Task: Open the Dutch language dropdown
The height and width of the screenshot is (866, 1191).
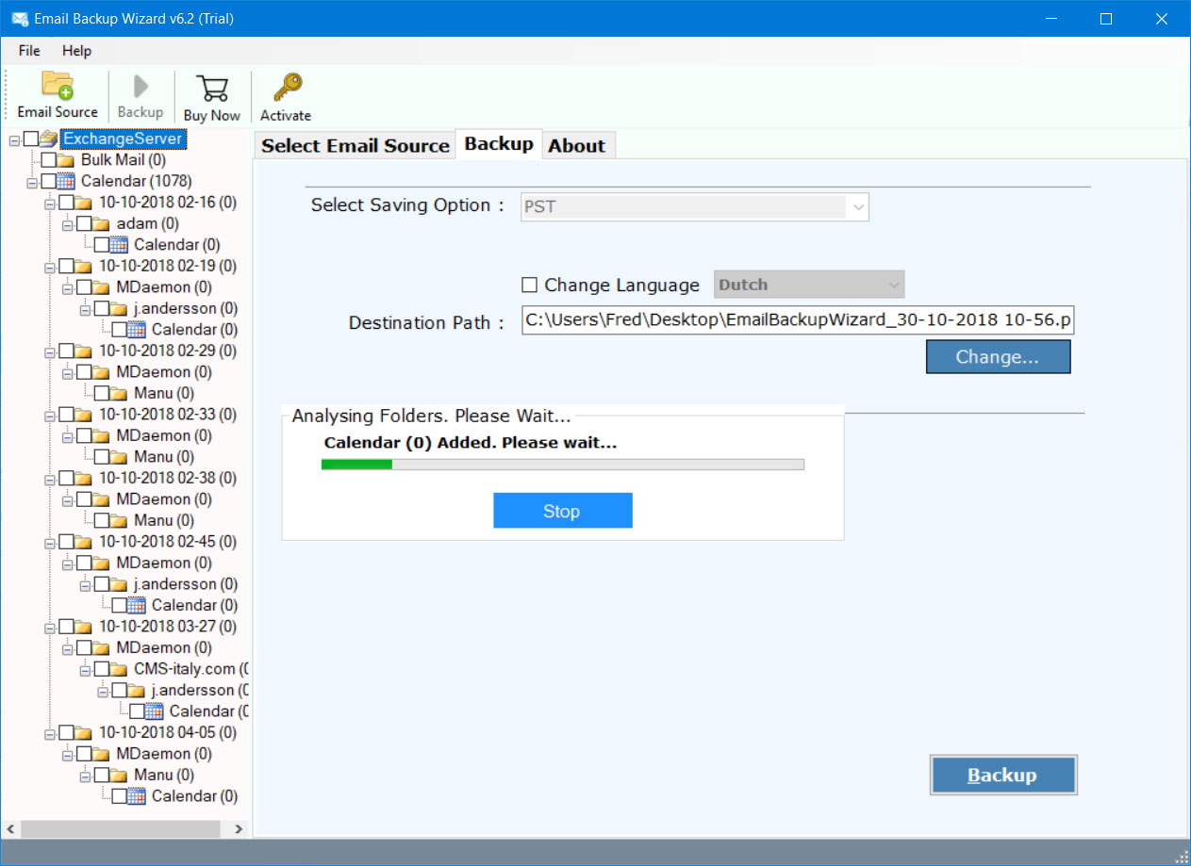Action: pyautogui.click(x=809, y=285)
